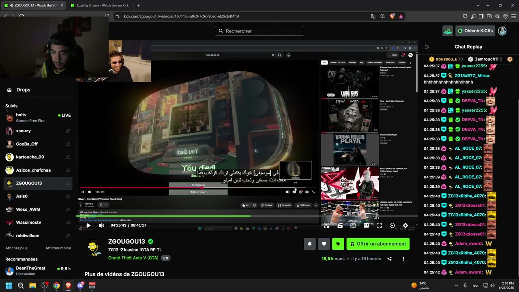
Task: Toggle the crossed-out overlay player icon
Action: click(x=353, y=225)
